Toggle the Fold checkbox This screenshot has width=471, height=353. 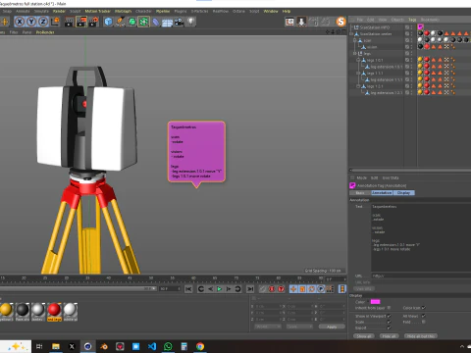(x=424, y=322)
